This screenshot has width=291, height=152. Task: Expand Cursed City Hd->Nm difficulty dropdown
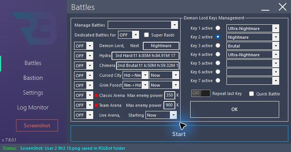tap(136, 75)
